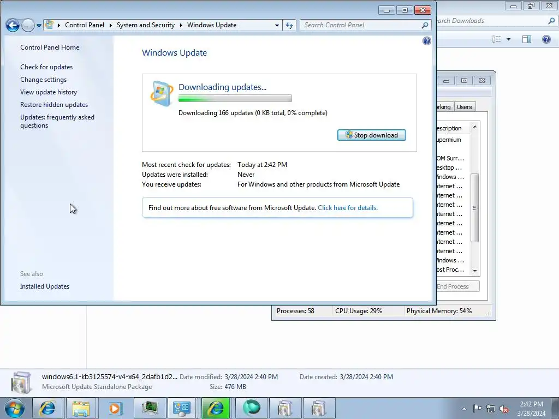The width and height of the screenshot is (559, 419).
Task: Click Description column header in Task Manager
Action: 453,128
